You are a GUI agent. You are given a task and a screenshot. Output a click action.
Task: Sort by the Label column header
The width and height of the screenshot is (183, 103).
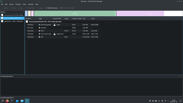point(68,19)
